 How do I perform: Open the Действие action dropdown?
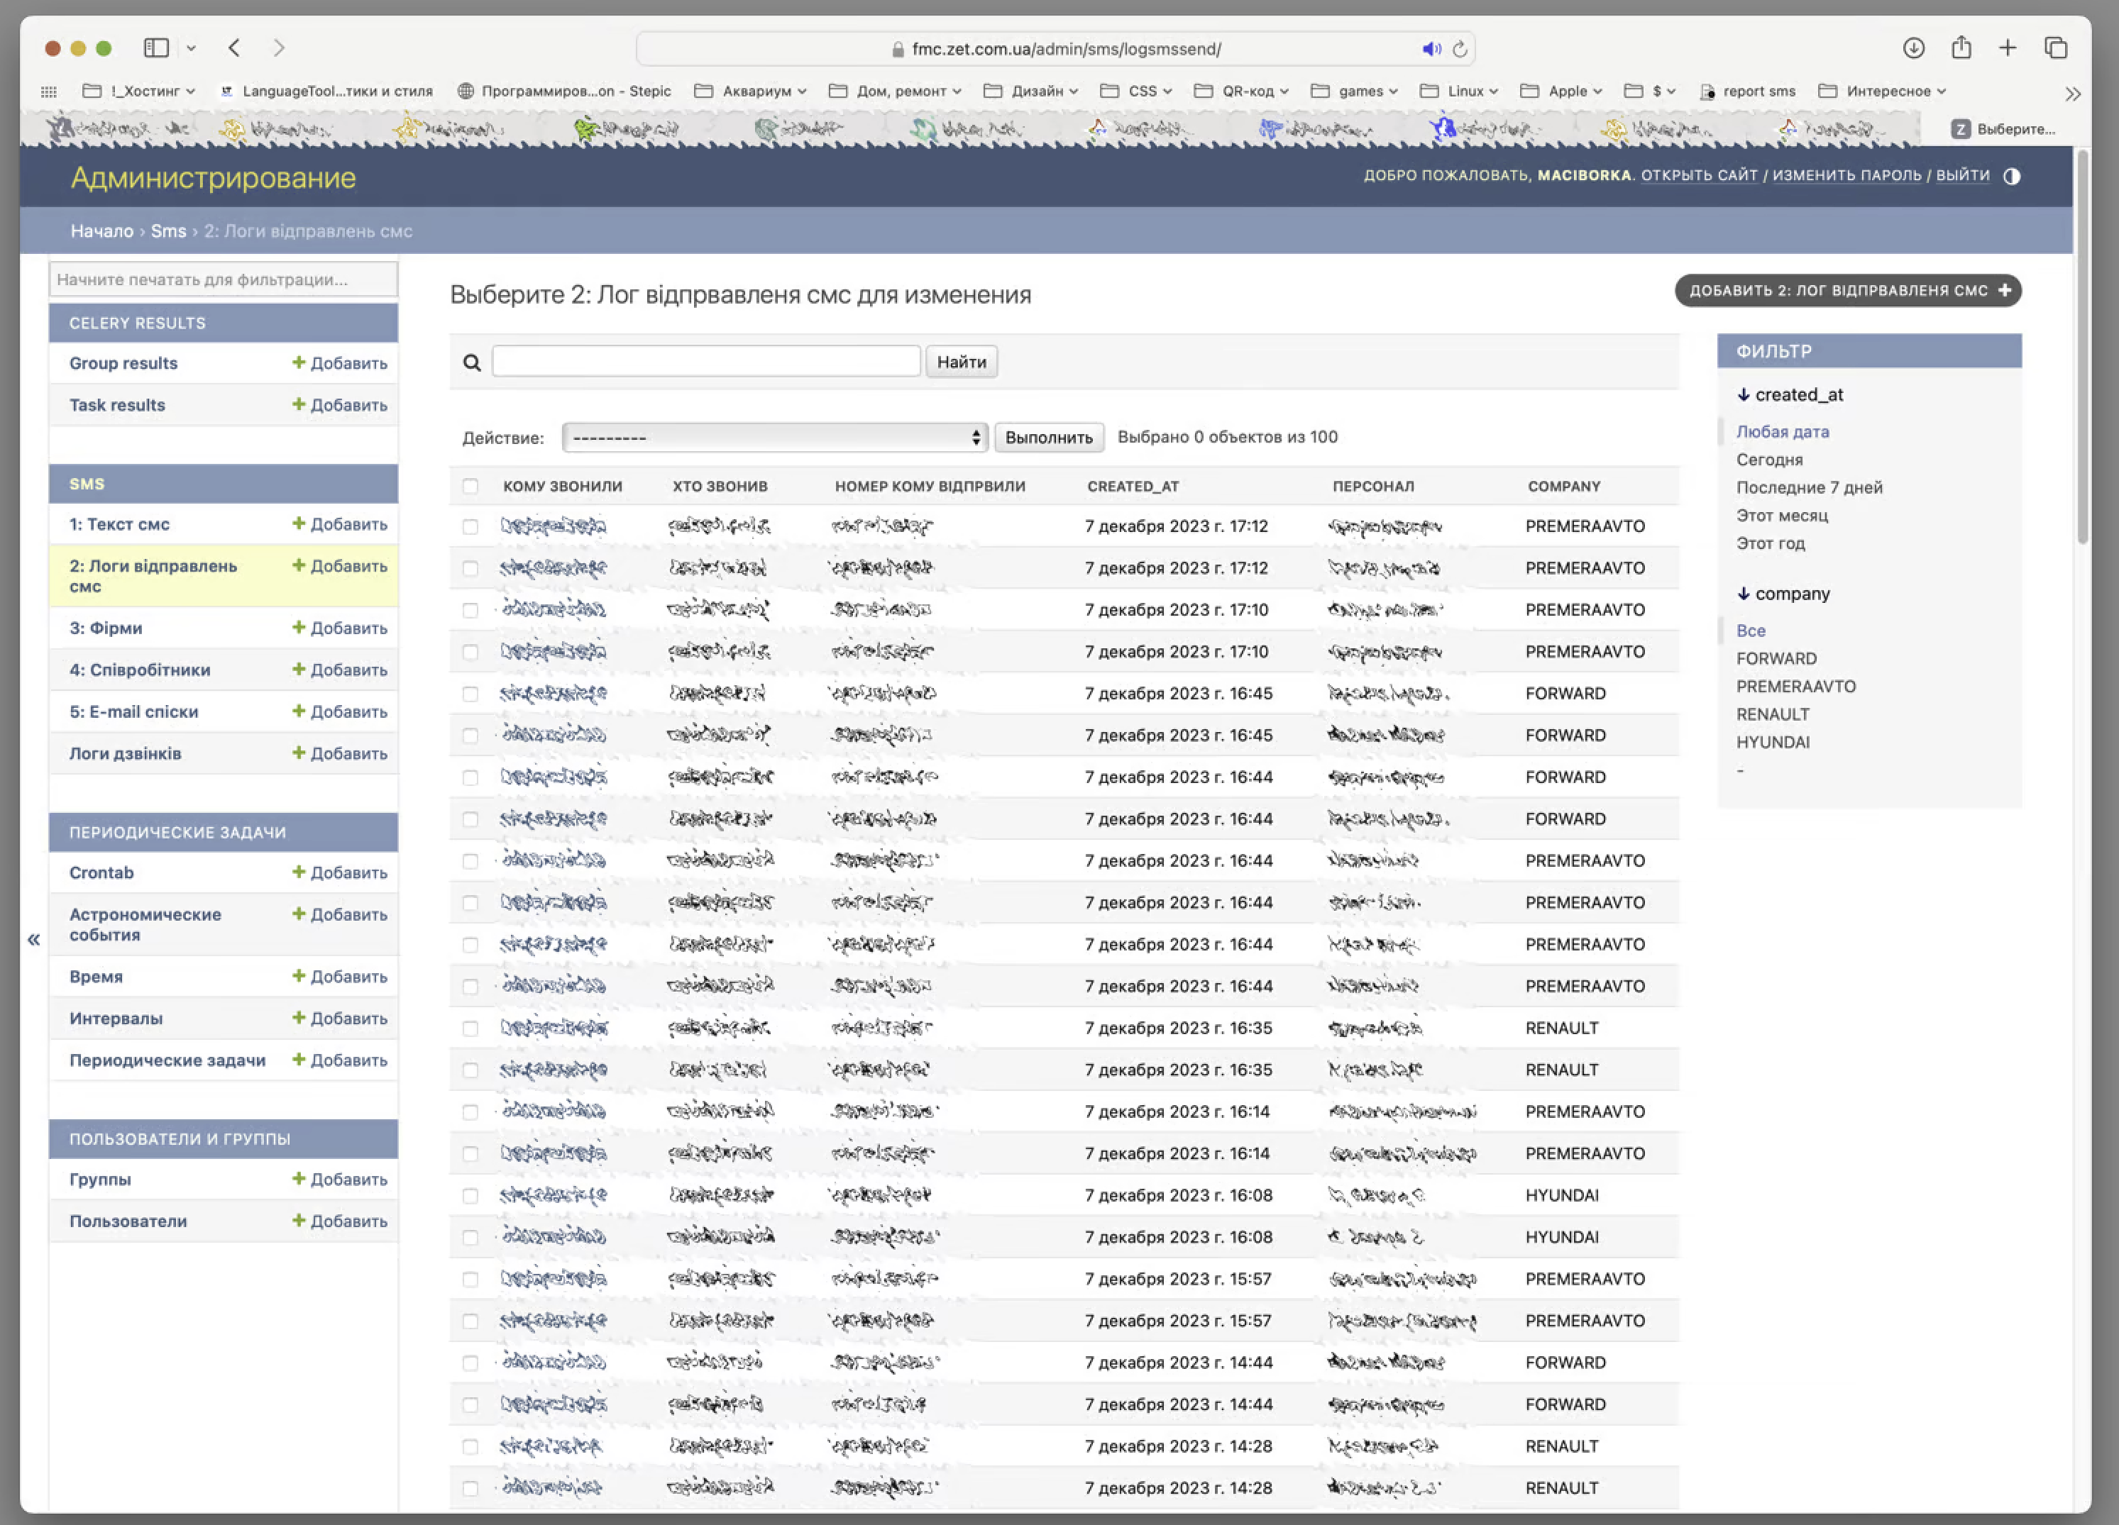click(x=774, y=437)
